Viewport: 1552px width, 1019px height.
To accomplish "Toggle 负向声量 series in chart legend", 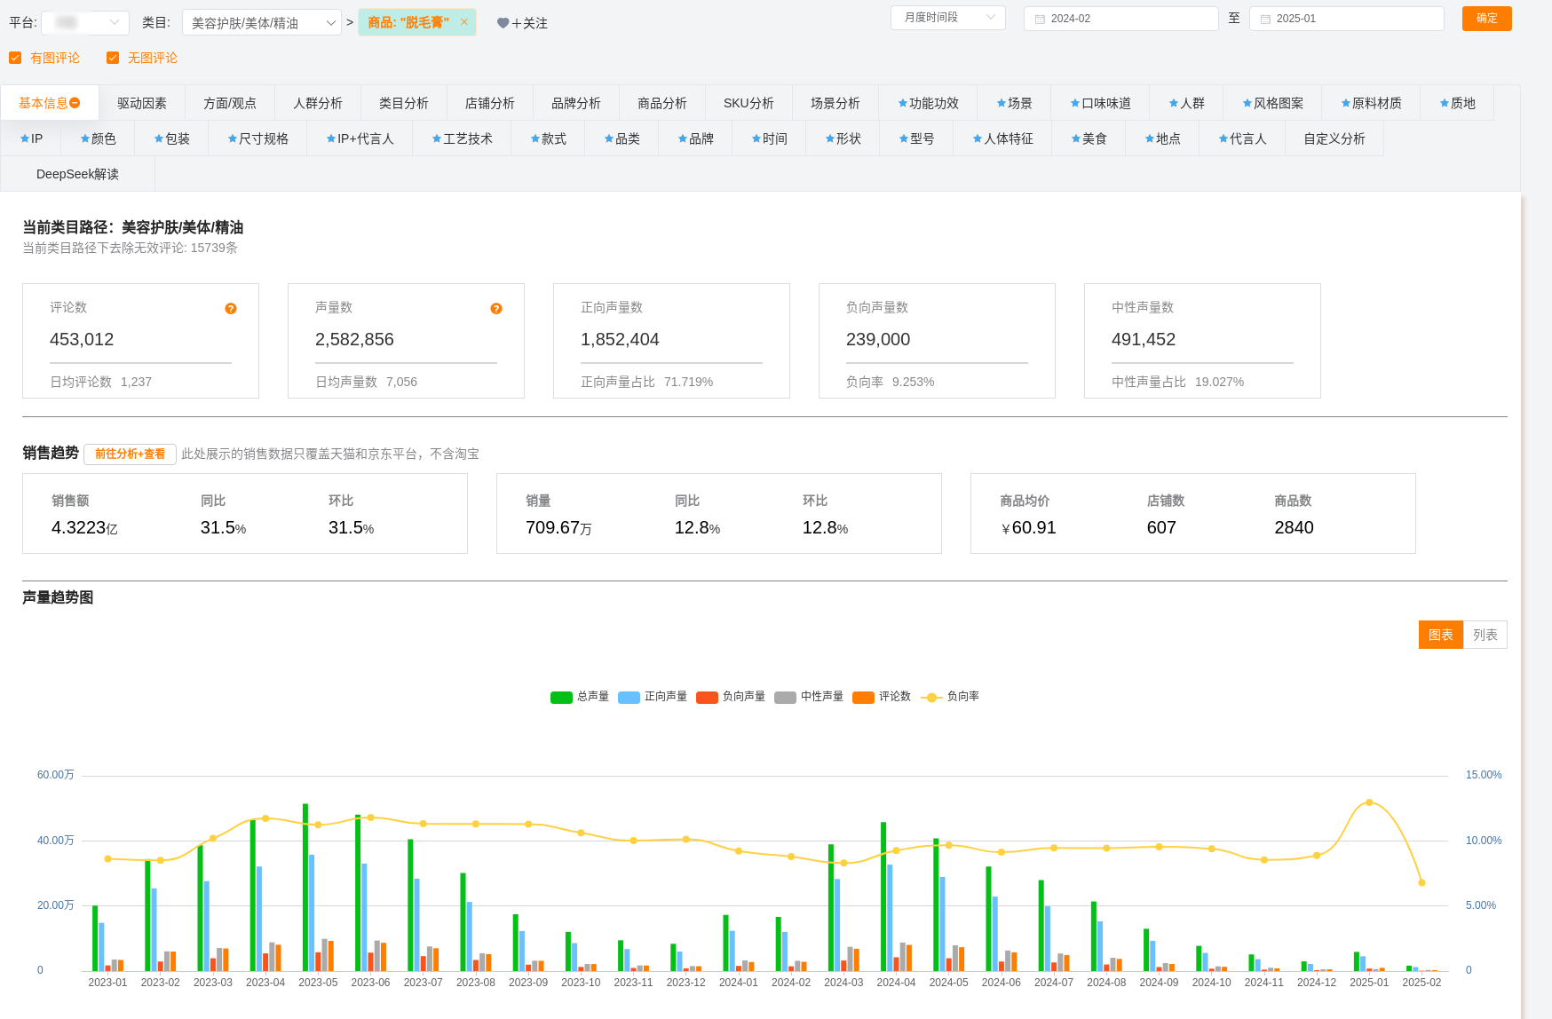I will (731, 697).
